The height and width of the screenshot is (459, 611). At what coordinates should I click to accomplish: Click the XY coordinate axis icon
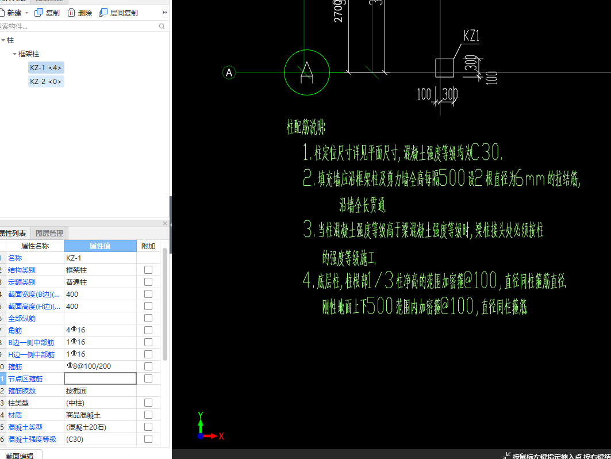pyautogui.click(x=210, y=426)
